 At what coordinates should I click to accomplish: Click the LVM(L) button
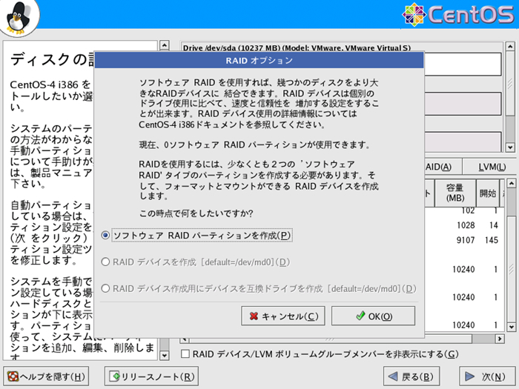point(489,167)
